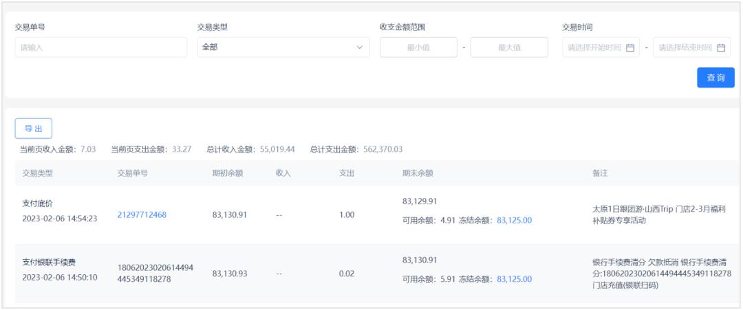Viewport: 743px width, 310px height.
Task: Click opening balance 83,130.93
Action: 230,274
